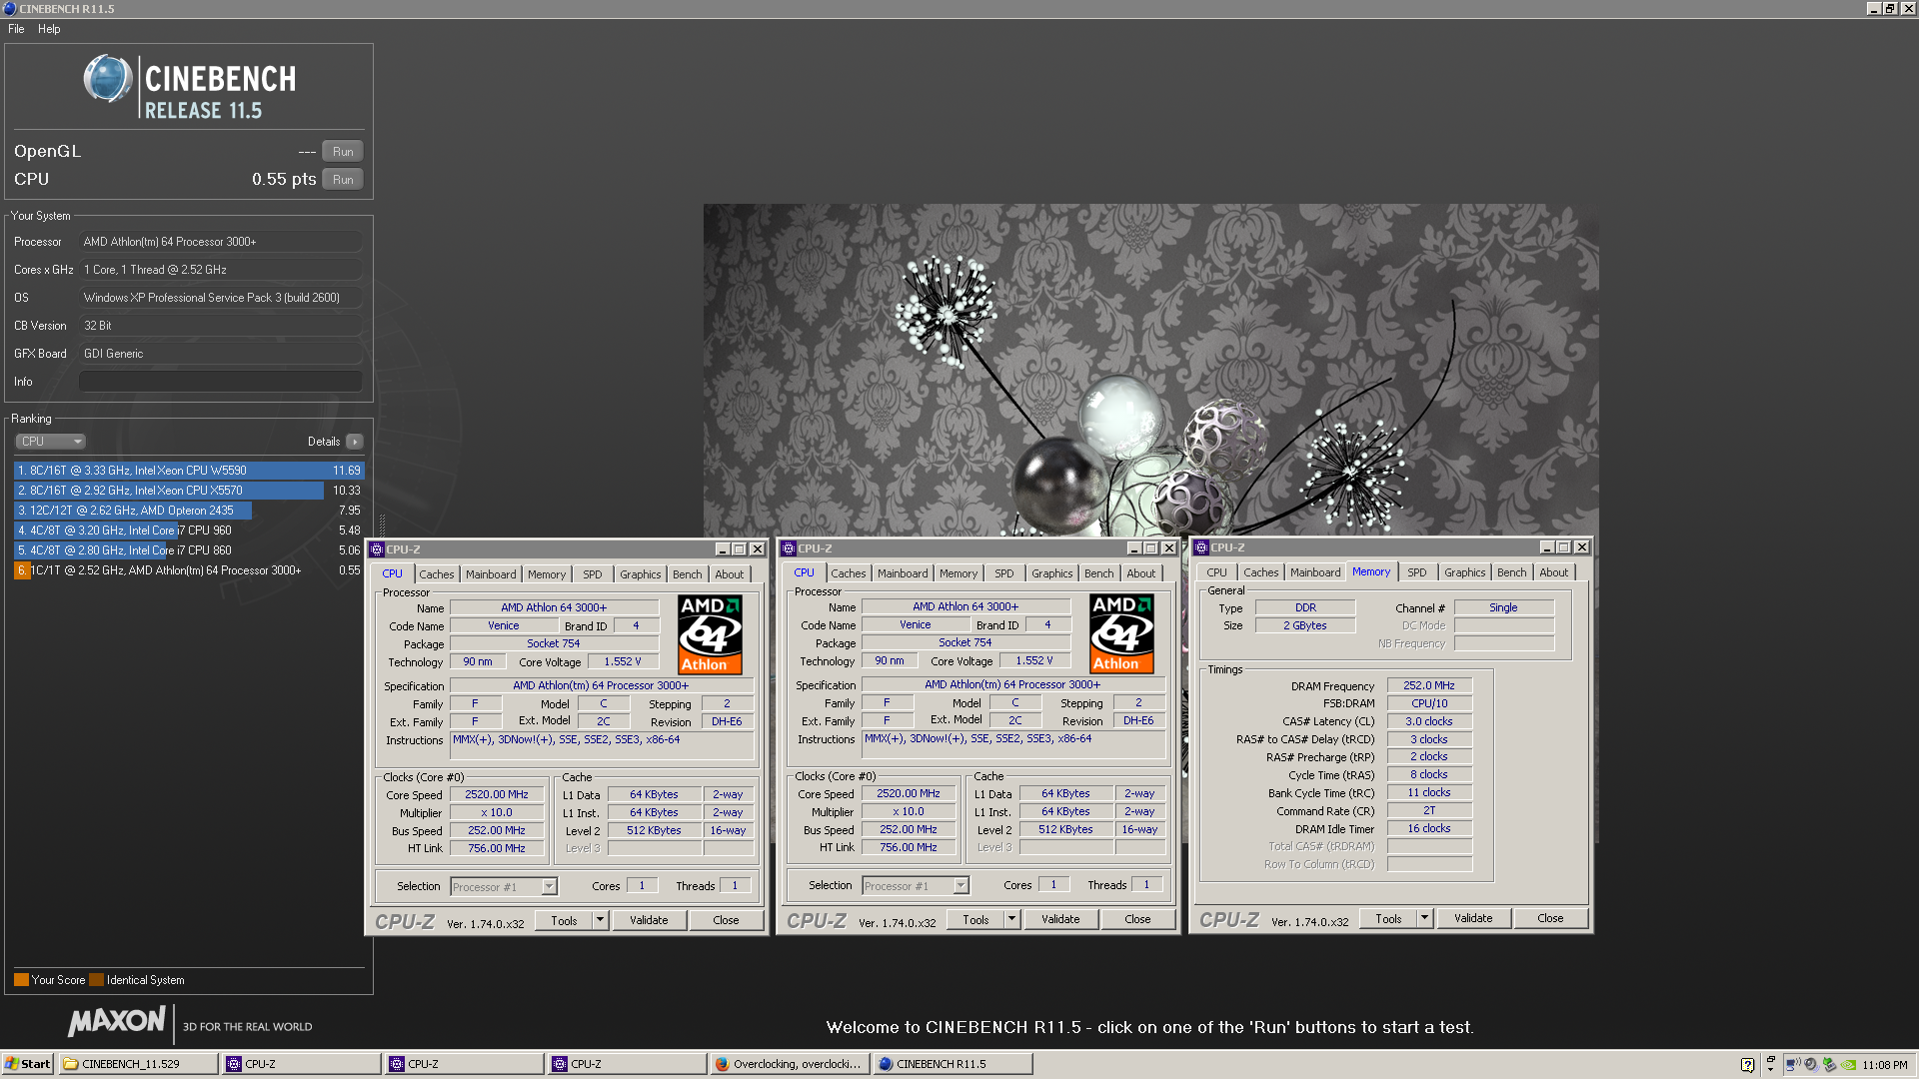
Task: Click AMD Athlon 64 logo in left CPU-Z
Action: [710, 634]
